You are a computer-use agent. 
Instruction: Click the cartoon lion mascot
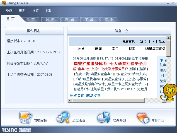tap(169, 92)
